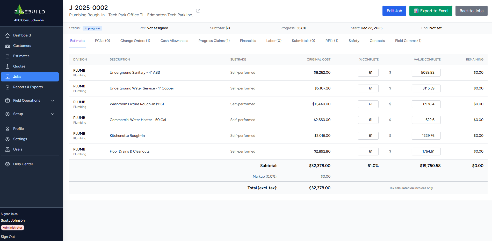Screen dimensions: 492x241
Task: Click the Export to Excel button
Action: [x=431, y=11]
